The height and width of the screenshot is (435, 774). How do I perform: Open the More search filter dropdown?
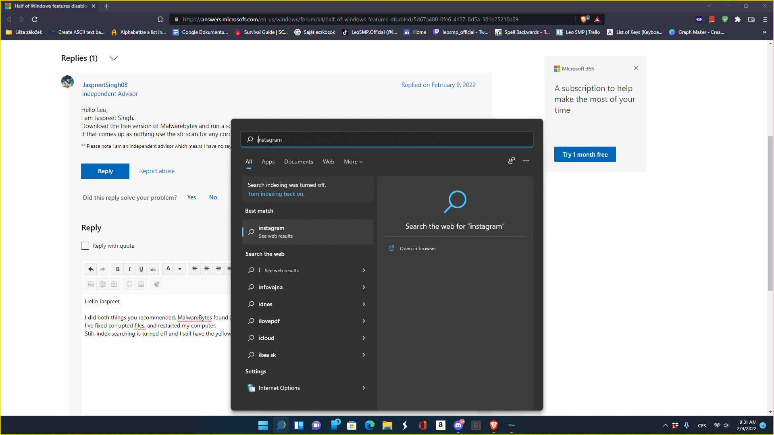pos(354,162)
